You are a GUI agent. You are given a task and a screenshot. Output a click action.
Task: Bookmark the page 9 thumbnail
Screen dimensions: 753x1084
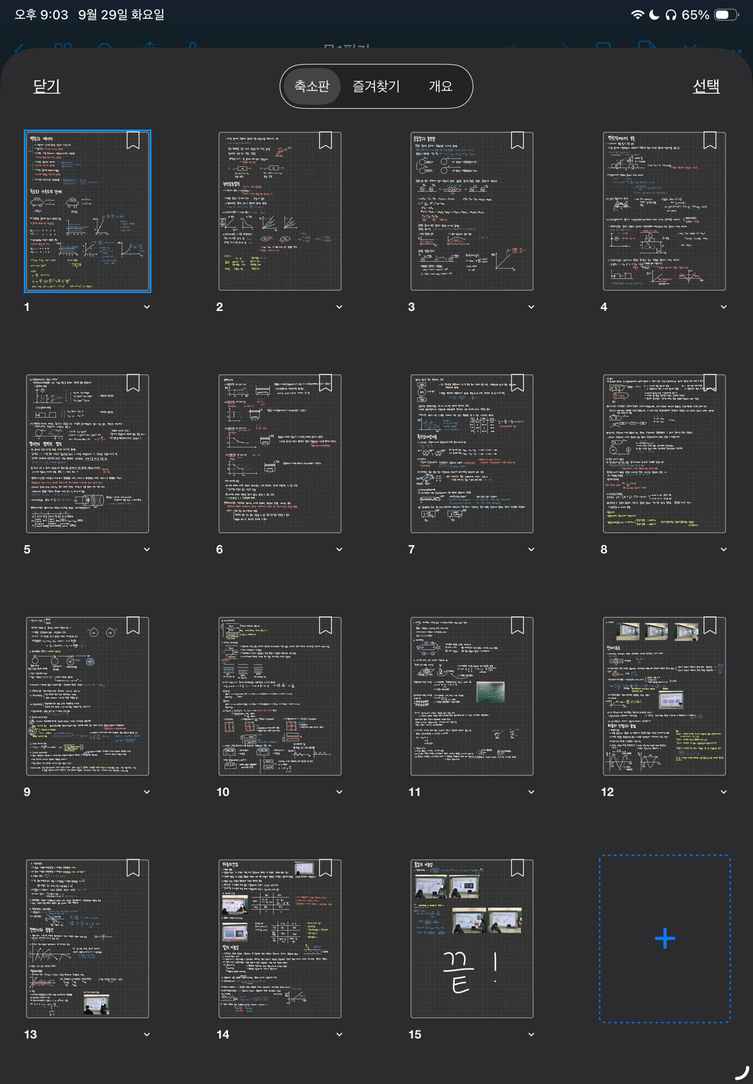click(133, 626)
